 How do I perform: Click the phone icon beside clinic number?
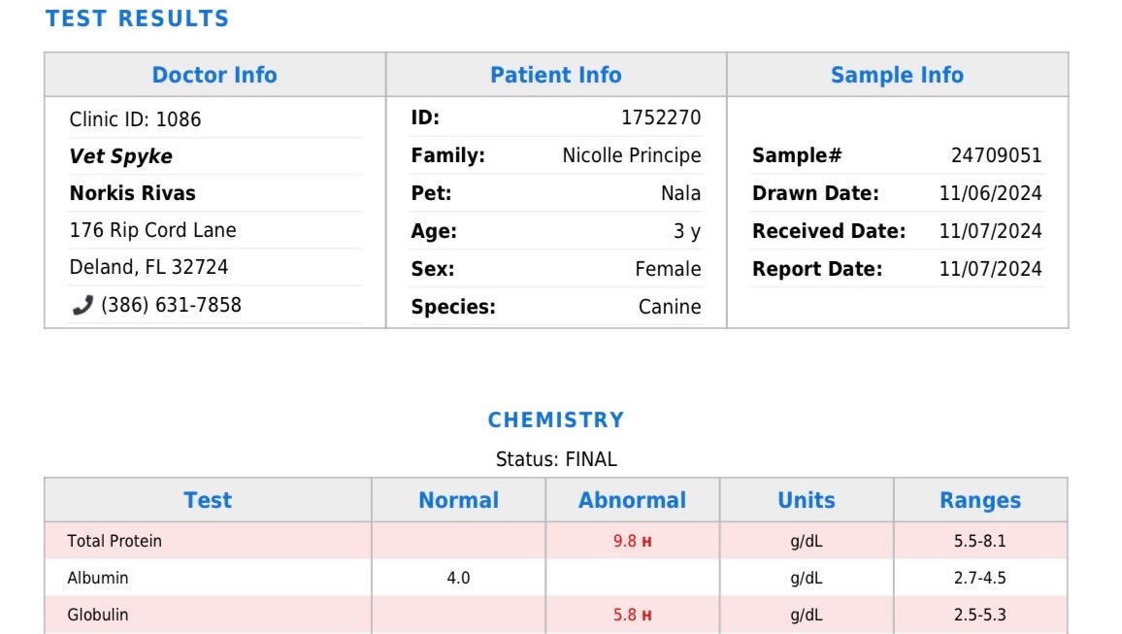pos(82,306)
